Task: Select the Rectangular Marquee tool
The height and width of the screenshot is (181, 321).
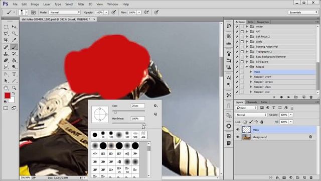Action: point(6,27)
